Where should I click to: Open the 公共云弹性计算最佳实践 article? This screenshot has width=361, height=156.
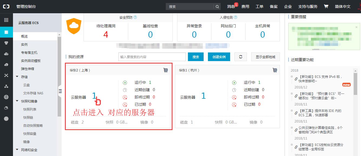320,130
